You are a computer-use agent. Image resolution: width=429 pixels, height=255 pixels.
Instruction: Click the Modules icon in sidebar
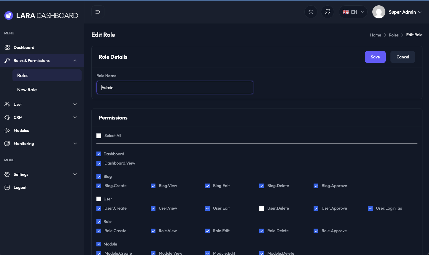(7, 130)
